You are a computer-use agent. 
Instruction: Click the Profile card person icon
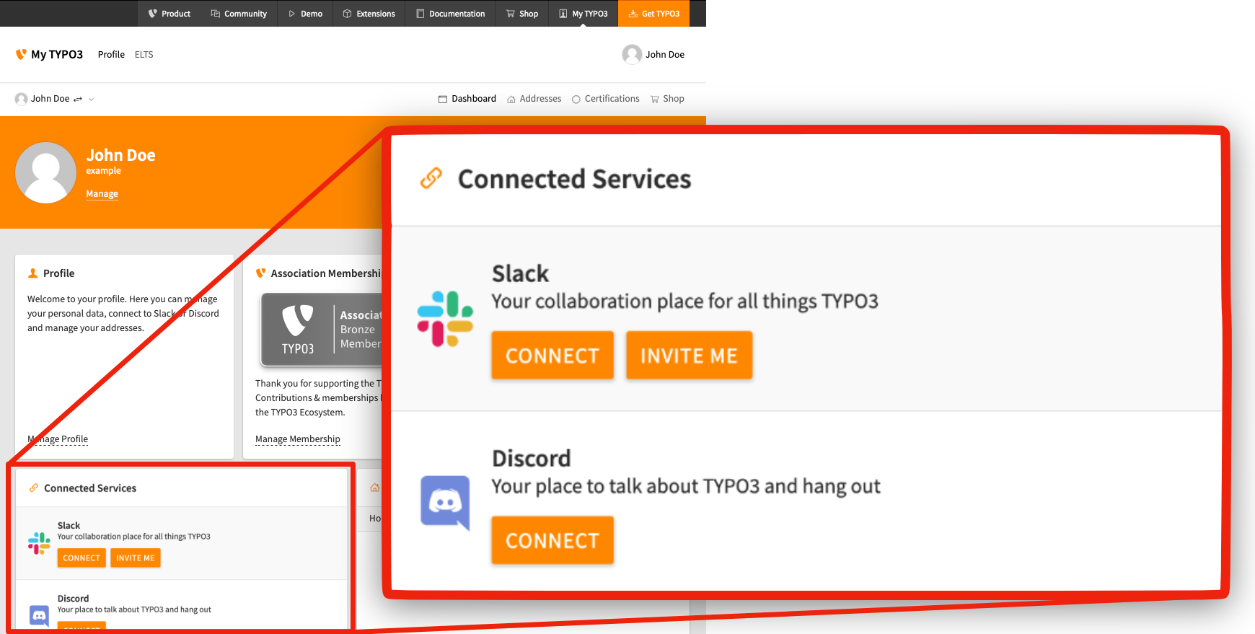tap(32, 273)
